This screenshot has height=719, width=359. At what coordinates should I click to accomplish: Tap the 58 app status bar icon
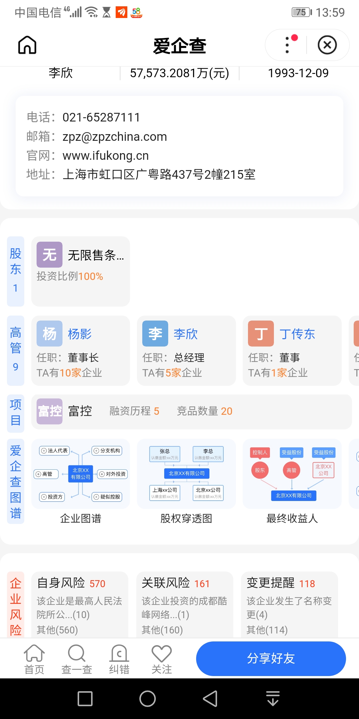tap(136, 13)
